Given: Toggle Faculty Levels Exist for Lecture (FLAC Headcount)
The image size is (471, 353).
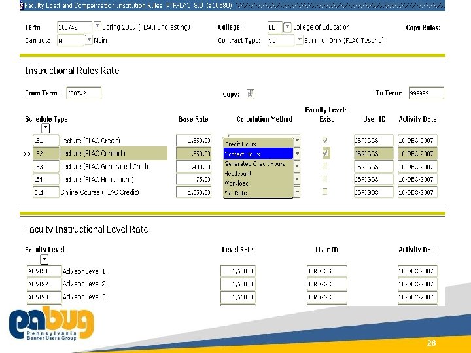Looking at the screenshot, I should click(x=324, y=179).
